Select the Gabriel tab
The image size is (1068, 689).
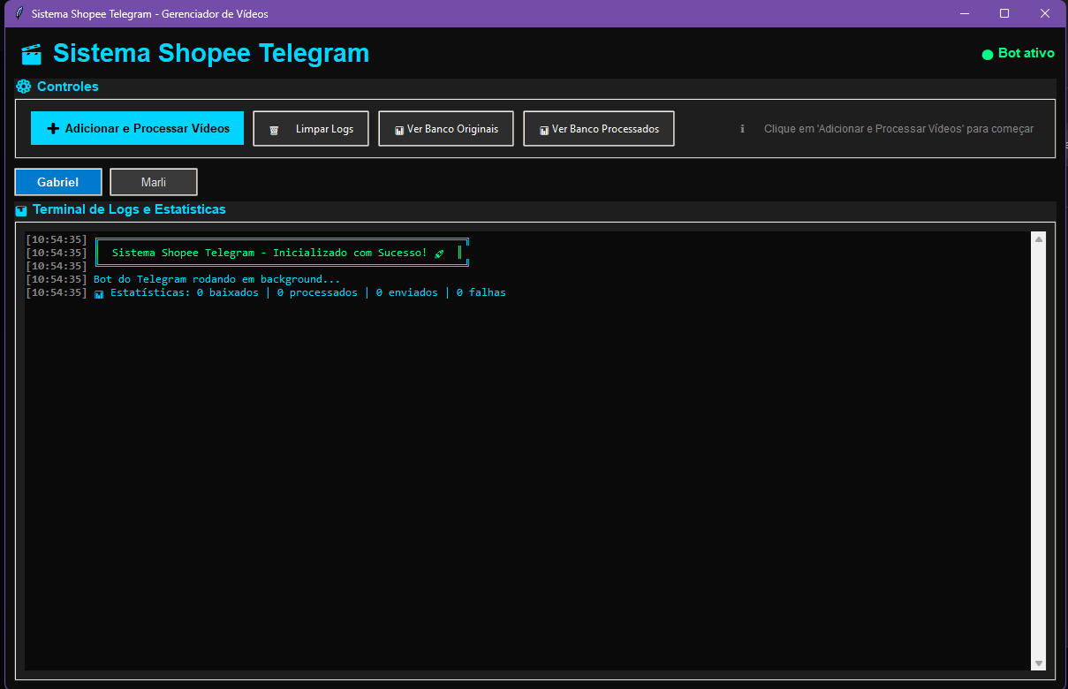click(58, 182)
